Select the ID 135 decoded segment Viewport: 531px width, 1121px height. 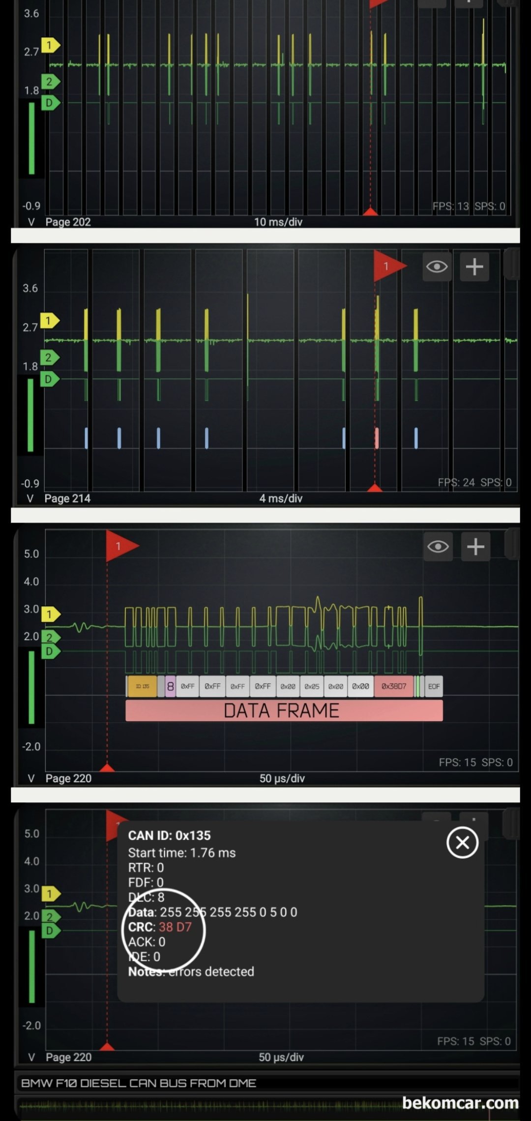142,686
